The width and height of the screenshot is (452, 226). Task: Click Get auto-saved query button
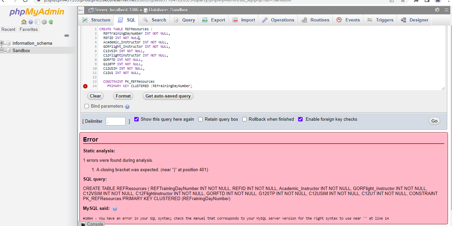coord(168,96)
